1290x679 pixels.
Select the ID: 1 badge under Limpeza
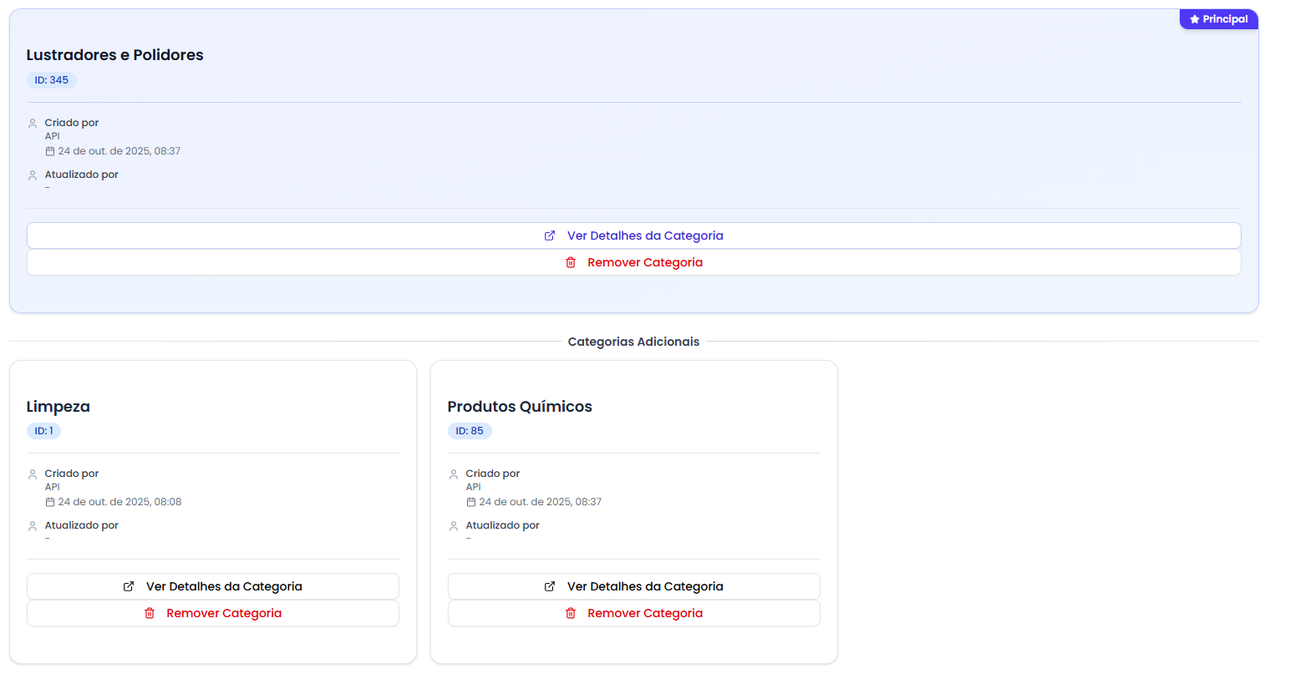[43, 431]
